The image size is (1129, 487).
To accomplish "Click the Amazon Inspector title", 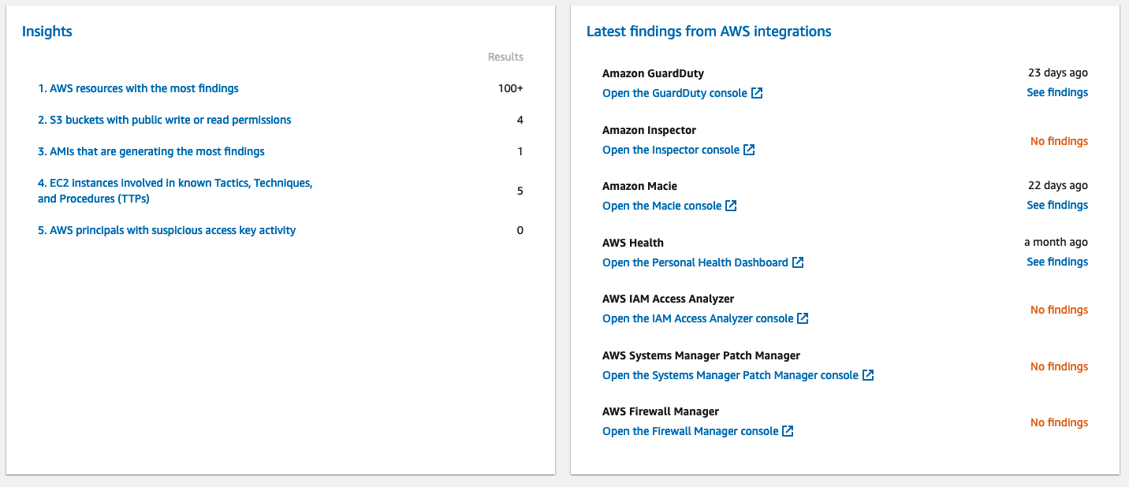I will (x=649, y=130).
